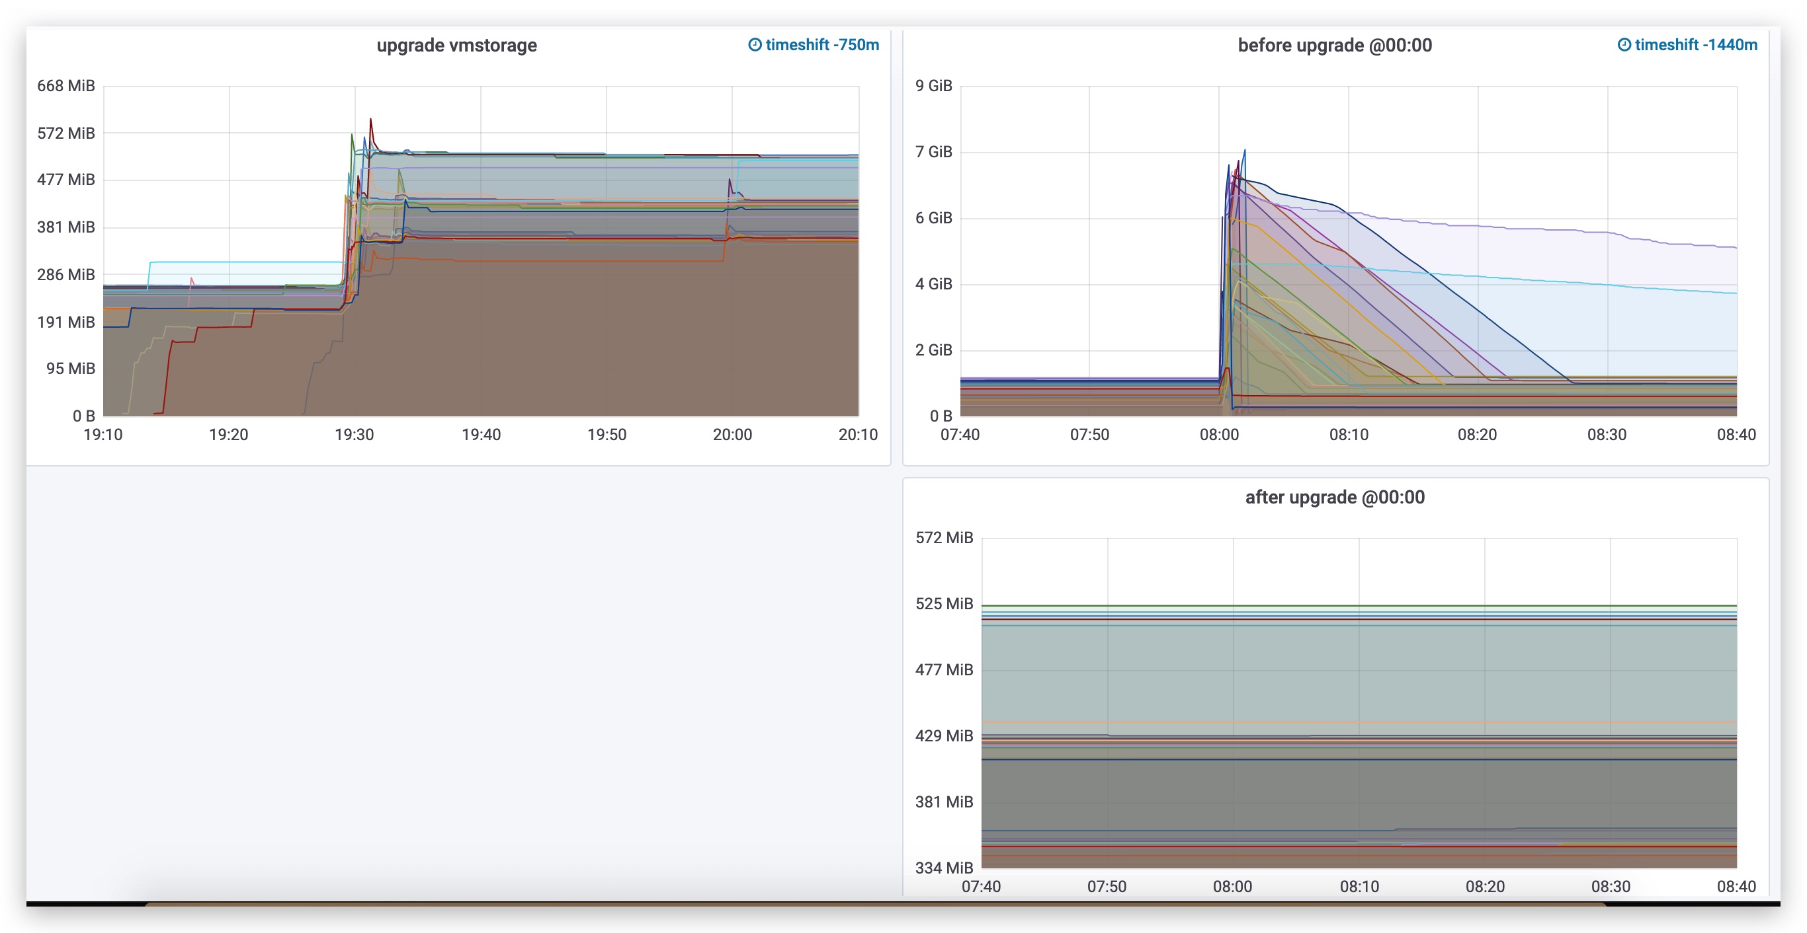Click the '525 MiB' axis label in after upgrade

coord(945,603)
